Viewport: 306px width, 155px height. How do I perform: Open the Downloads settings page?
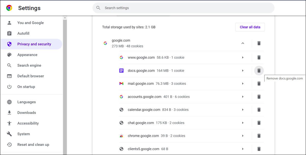26,112
